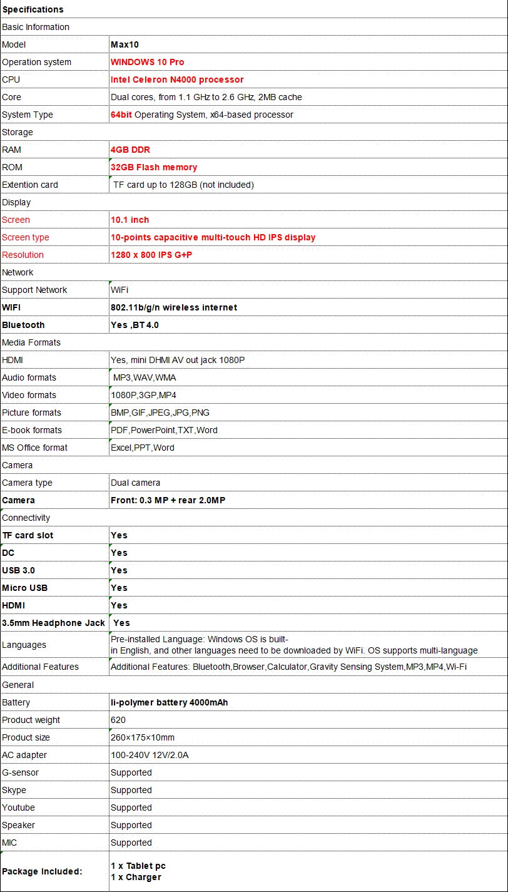Select the USB 3.0 label cell
The height and width of the screenshot is (892, 508).
click(x=55, y=570)
